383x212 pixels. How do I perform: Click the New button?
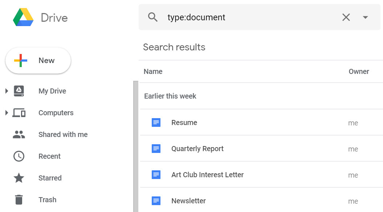pos(38,61)
